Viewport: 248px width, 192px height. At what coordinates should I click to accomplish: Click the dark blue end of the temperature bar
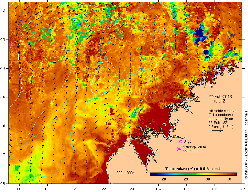tap(153, 174)
